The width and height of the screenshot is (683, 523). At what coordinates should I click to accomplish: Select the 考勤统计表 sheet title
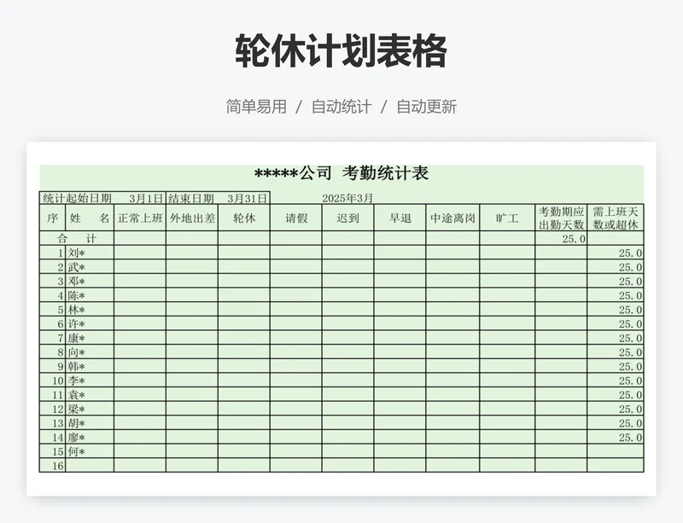click(x=341, y=173)
